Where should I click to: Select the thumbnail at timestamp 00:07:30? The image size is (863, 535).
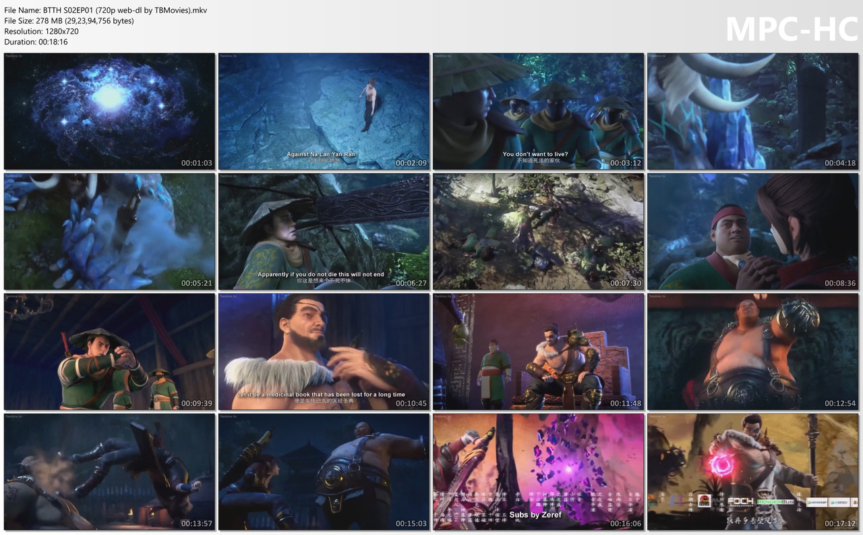538,231
